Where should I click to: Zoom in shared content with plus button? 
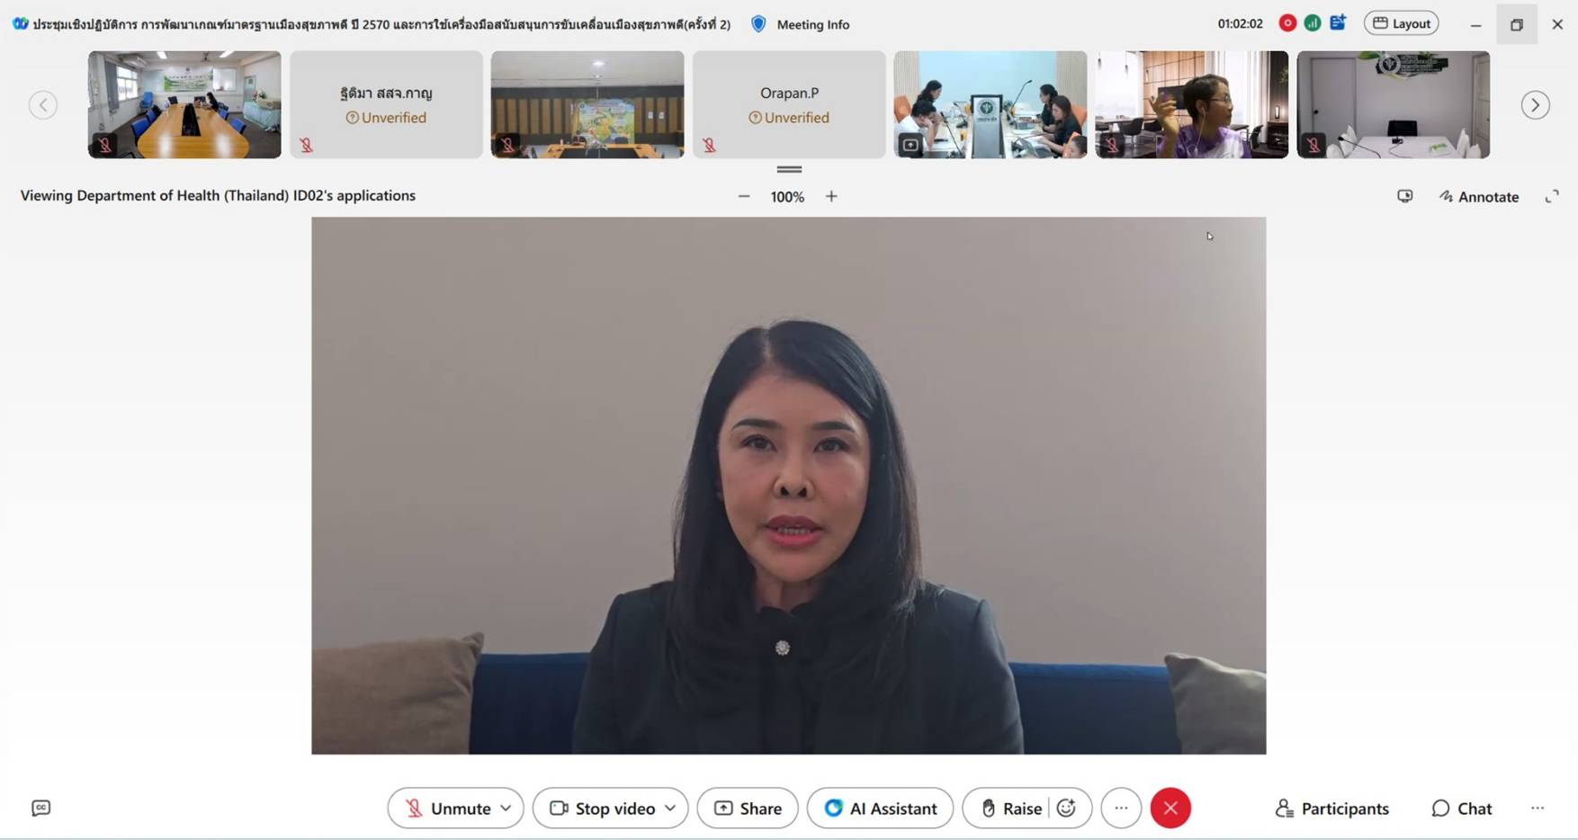[831, 196]
